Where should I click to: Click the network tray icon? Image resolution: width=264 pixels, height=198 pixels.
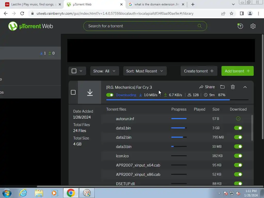pos(232,193)
